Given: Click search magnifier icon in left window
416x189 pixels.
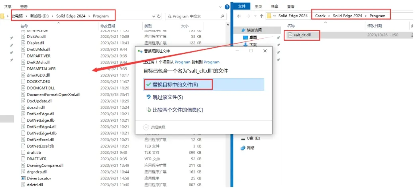Looking at the screenshot, I should [x=222, y=16].
